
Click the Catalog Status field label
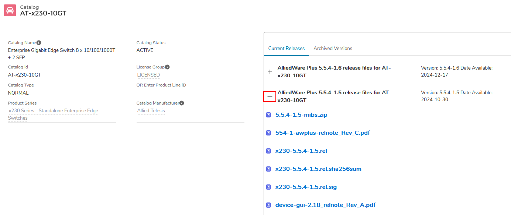(x=151, y=43)
